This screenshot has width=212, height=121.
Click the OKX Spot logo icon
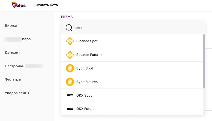(x=70, y=95)
